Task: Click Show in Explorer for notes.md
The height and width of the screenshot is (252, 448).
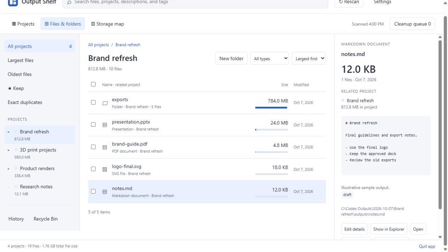Action: pos(389,229)
